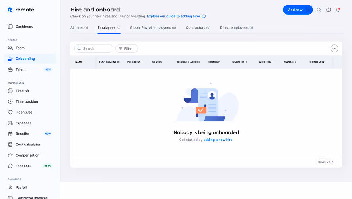This screenshot has width=352, height=199.
Task: Open the Compensation star icon
Action: [10, 155]
